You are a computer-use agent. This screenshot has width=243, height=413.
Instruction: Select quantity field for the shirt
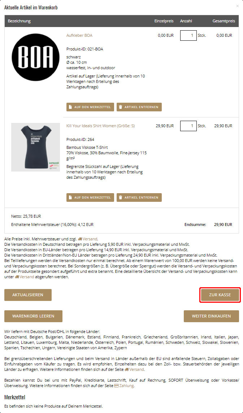(x=188, y=126)
